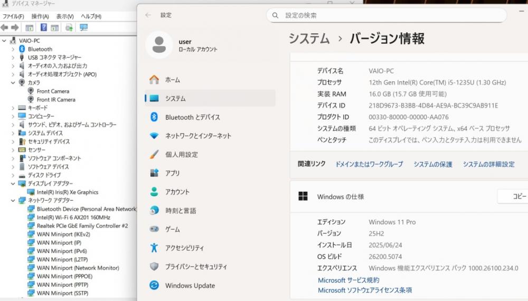
Task: Expand the センサー tree node
Action: 13,150
